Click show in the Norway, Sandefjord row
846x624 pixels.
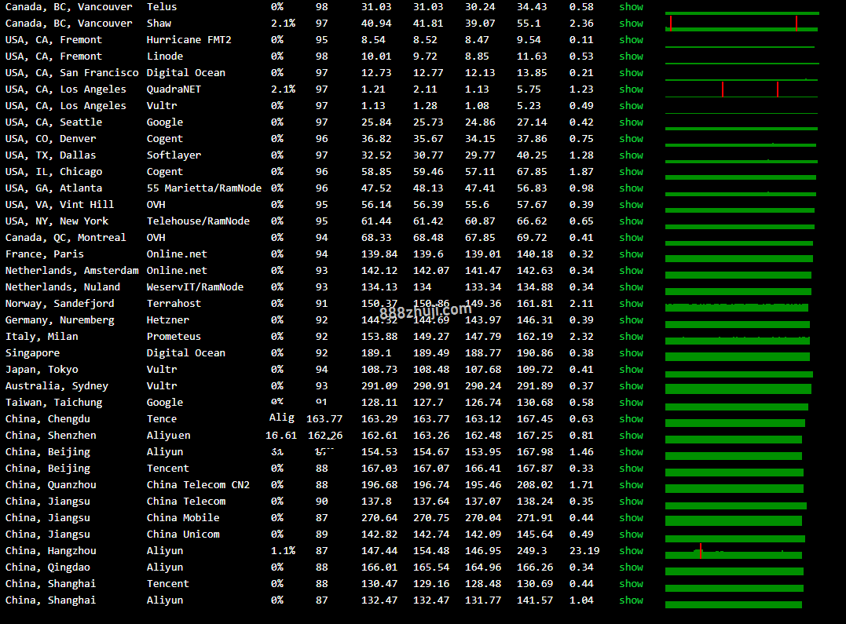point(631,304)
